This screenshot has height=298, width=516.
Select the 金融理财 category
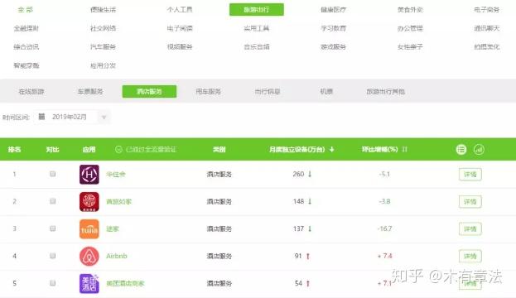point(27,28)
